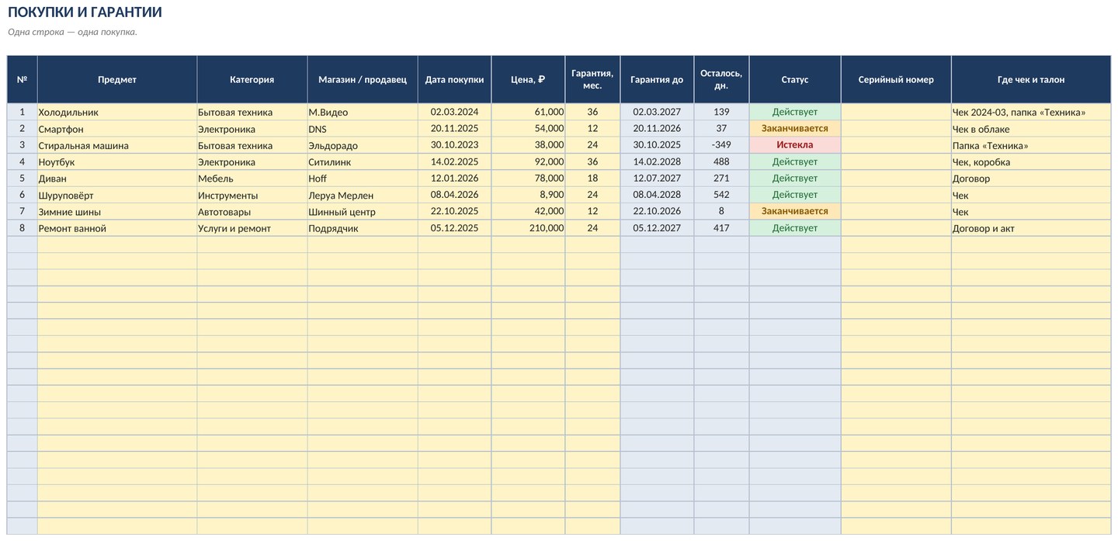Select the title 'ПОКУПКИ И ГАРАНТИИ'
The width and height of the screenshot is (1118, 541).
pos(85,12)
